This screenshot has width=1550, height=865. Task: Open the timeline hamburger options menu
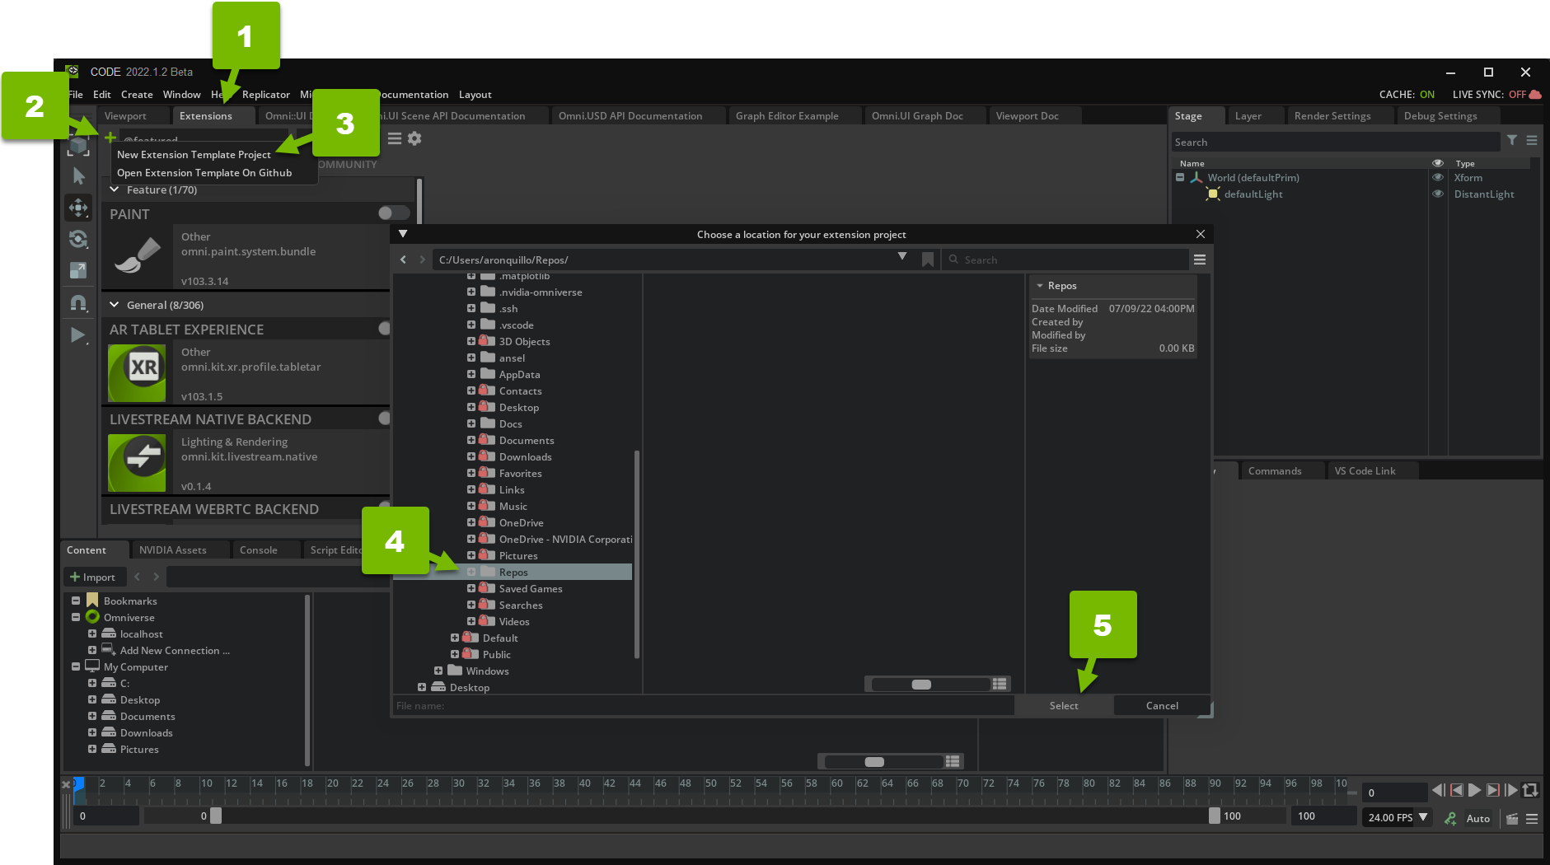(1532, 818)
